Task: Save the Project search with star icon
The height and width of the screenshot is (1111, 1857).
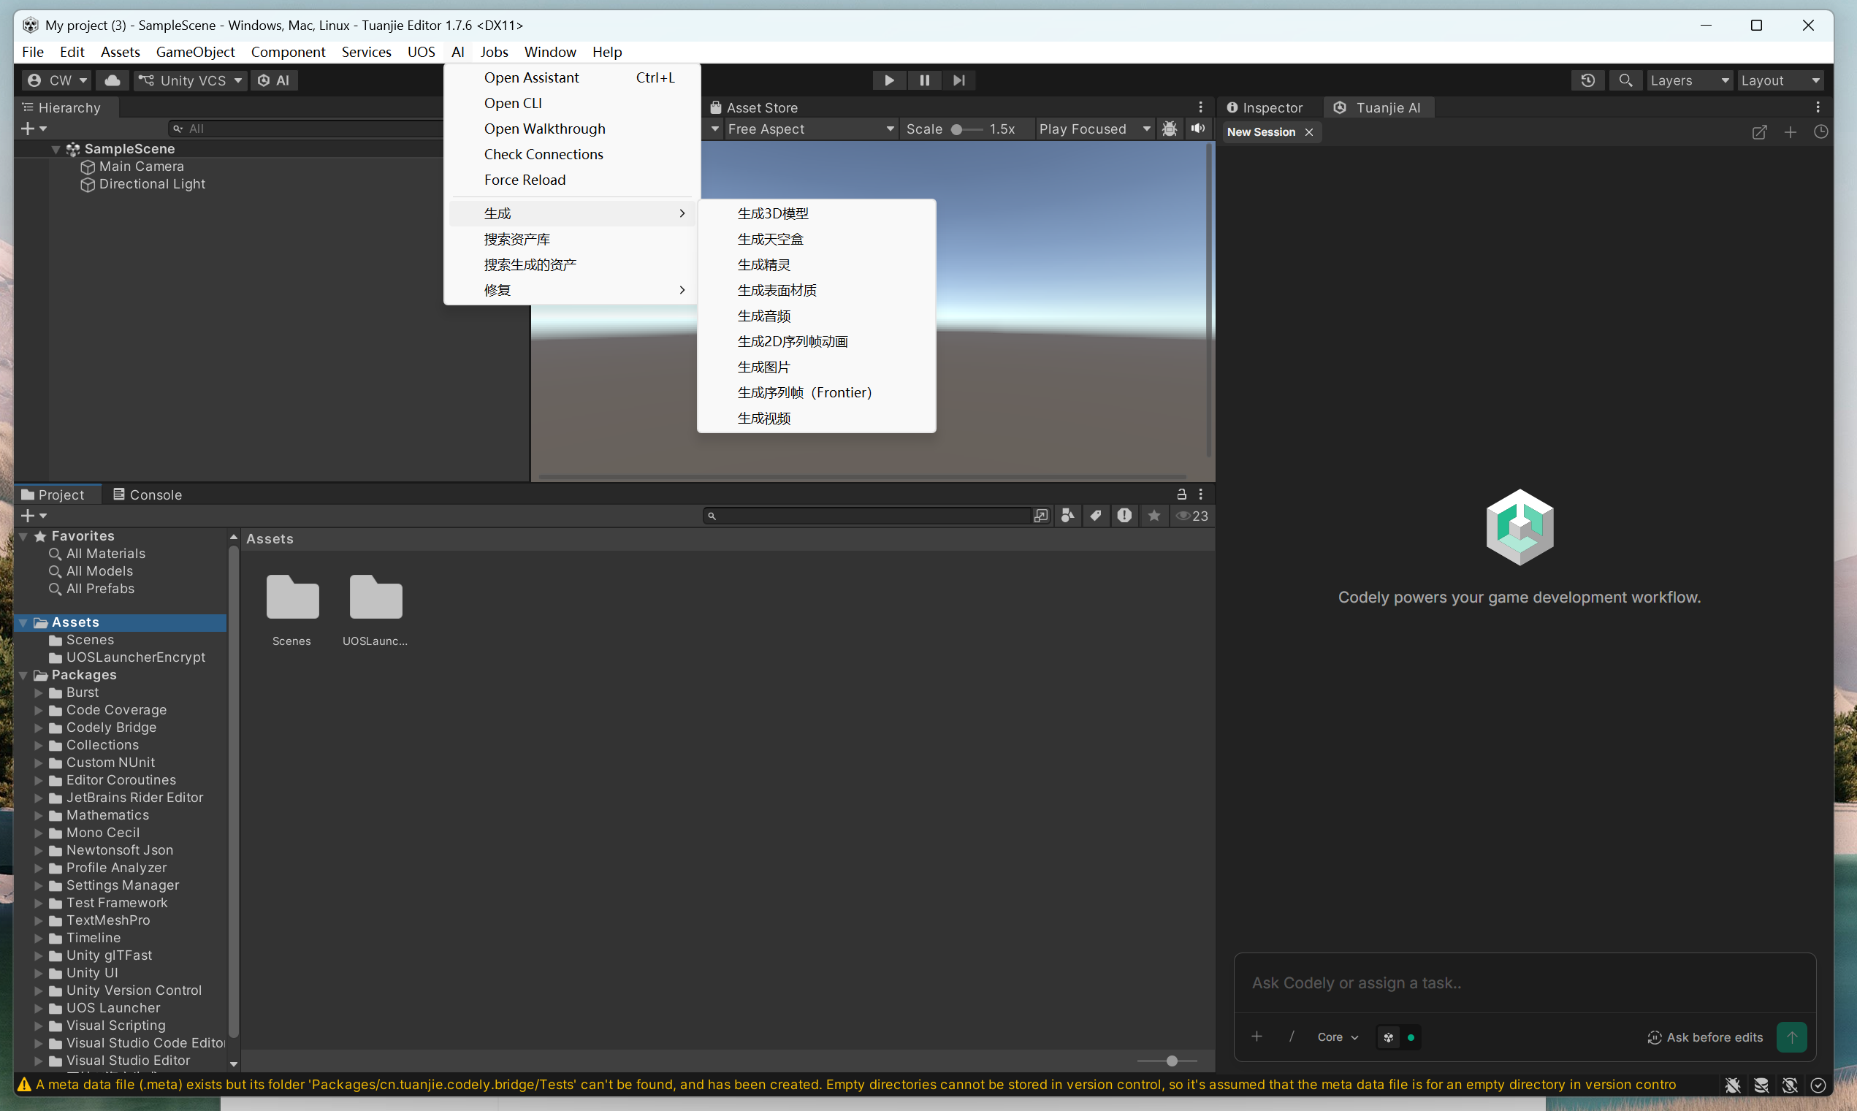Action: 1154,516
